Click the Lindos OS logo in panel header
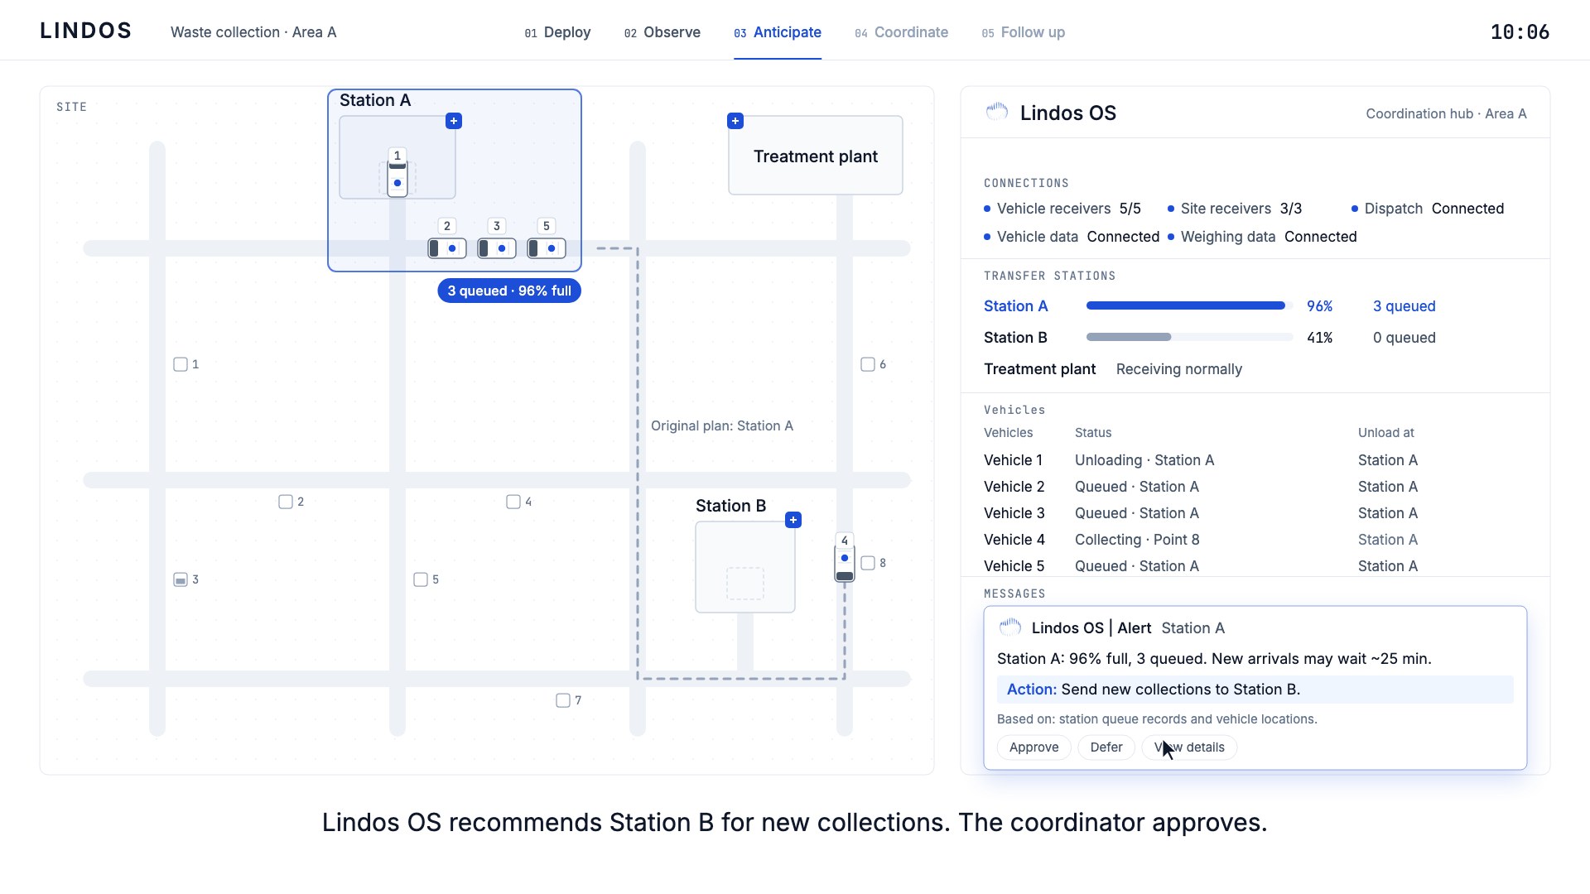 (x=997, y=113)
